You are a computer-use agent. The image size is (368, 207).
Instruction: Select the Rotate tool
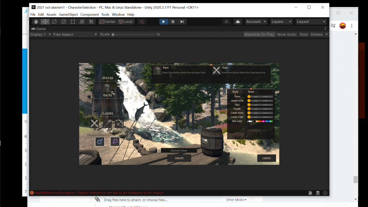pyautogui.click(x=54, y=22)
